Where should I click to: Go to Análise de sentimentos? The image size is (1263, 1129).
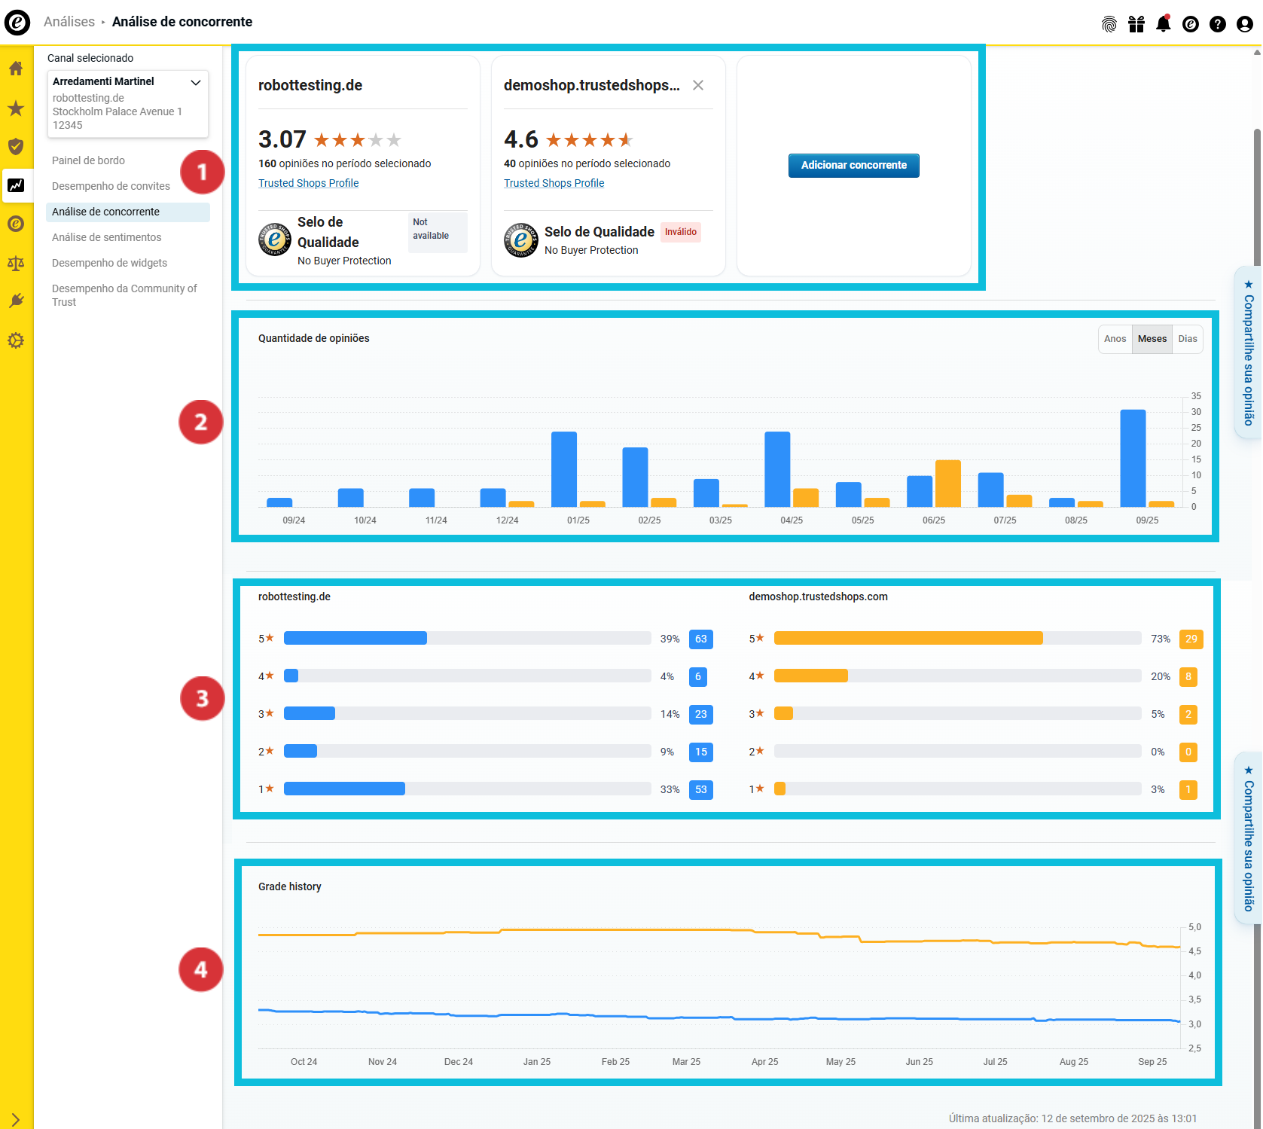tap(106, 237)
